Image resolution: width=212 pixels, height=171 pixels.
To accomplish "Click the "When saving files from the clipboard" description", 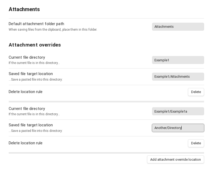I will tap(53, 30).
